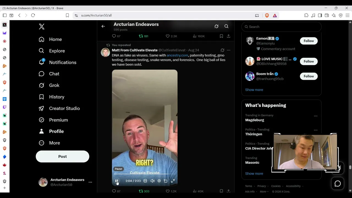
Task: Open the More menu in X navigation
Action: [x=50, y=143]
